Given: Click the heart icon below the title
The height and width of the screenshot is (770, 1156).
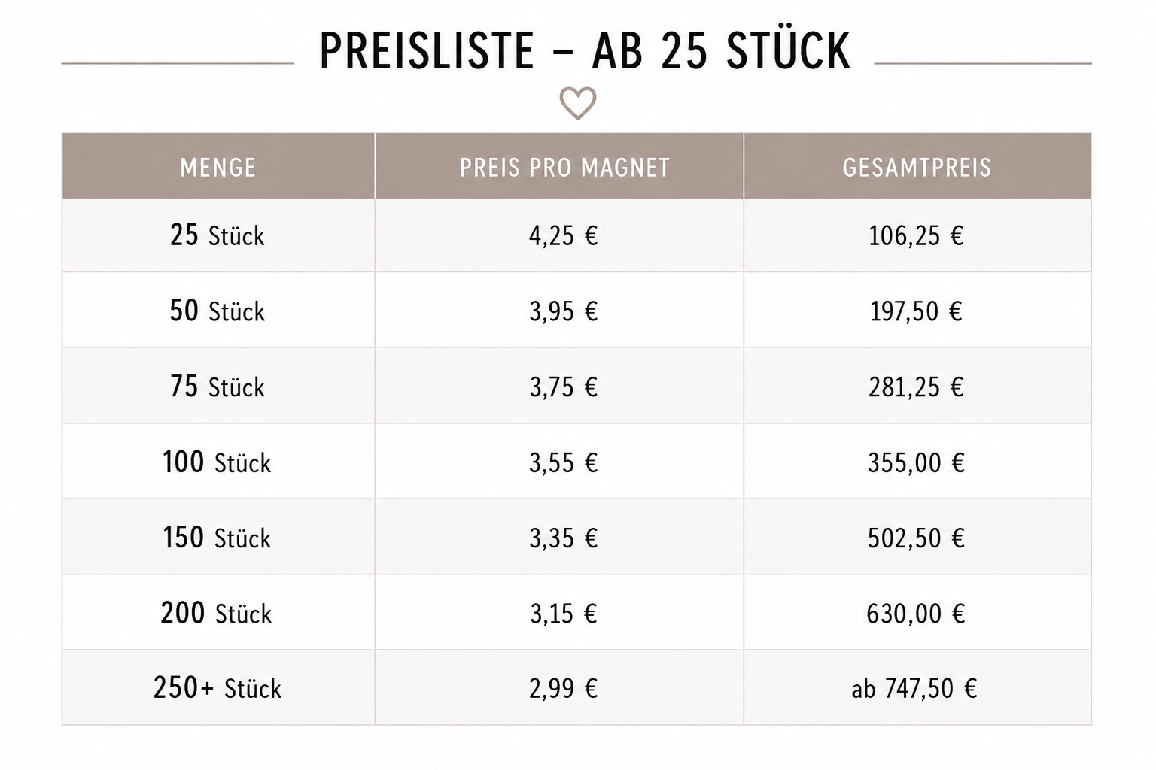Looking at the screenshot, I should [x=578, y=103].
